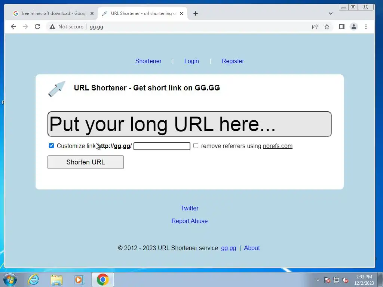Launch Internet Explorer from the taskbar
Screen dimensions: 383x287
click(x=33, y=280)
